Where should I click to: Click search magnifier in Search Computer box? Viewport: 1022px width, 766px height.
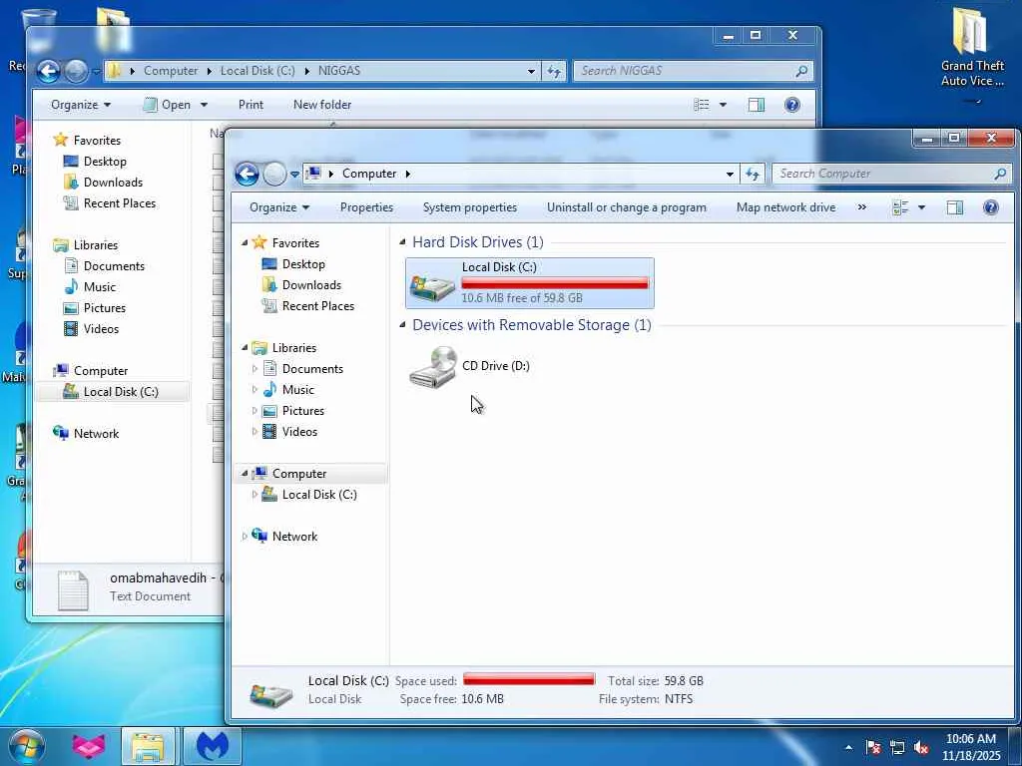pos(1000,174)
